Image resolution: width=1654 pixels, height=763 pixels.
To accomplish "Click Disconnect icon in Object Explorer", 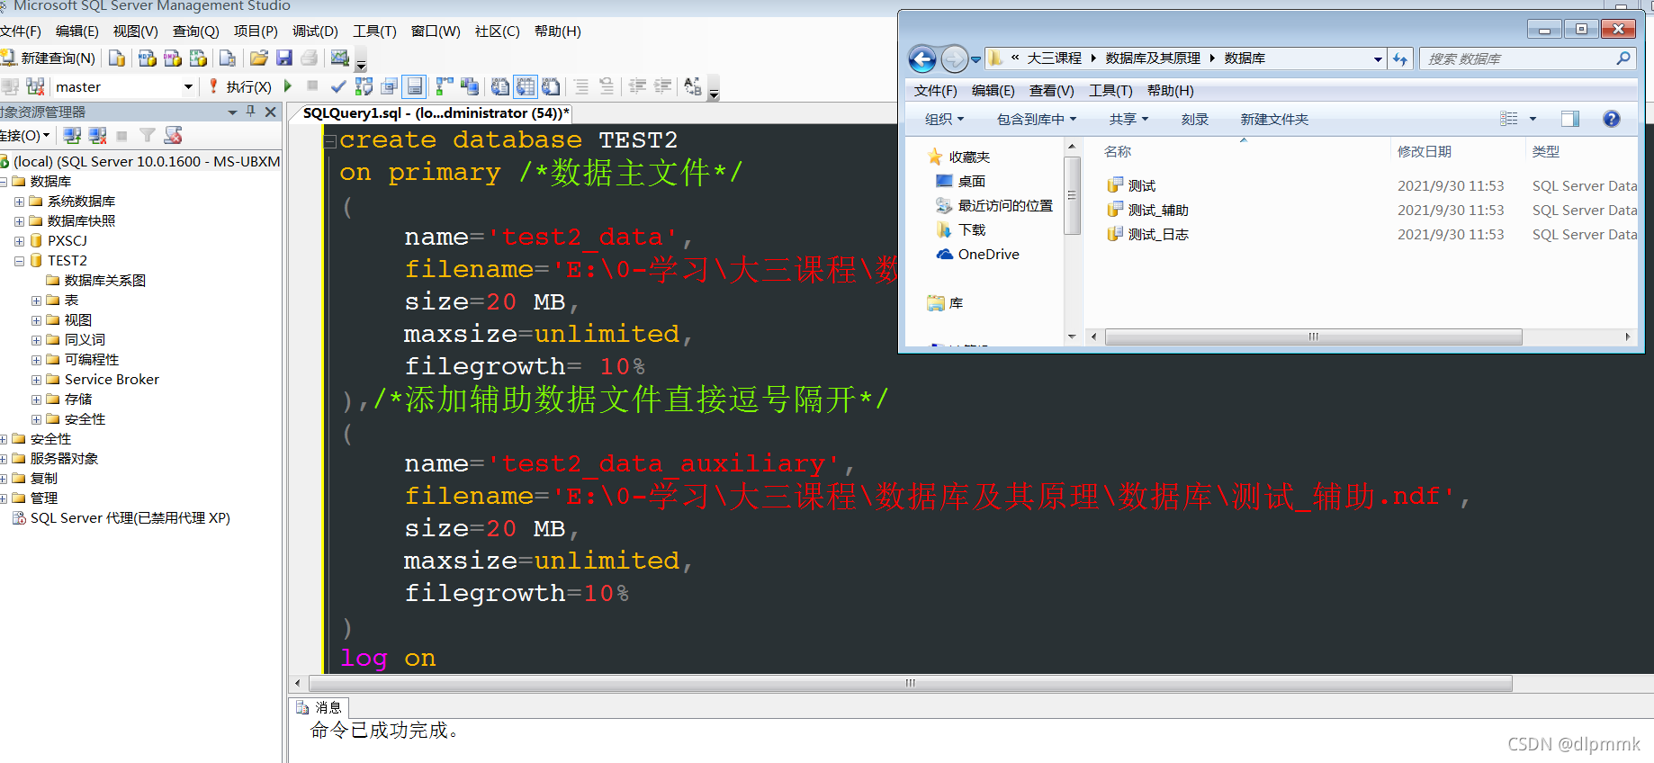I will (x=98, y=135).
